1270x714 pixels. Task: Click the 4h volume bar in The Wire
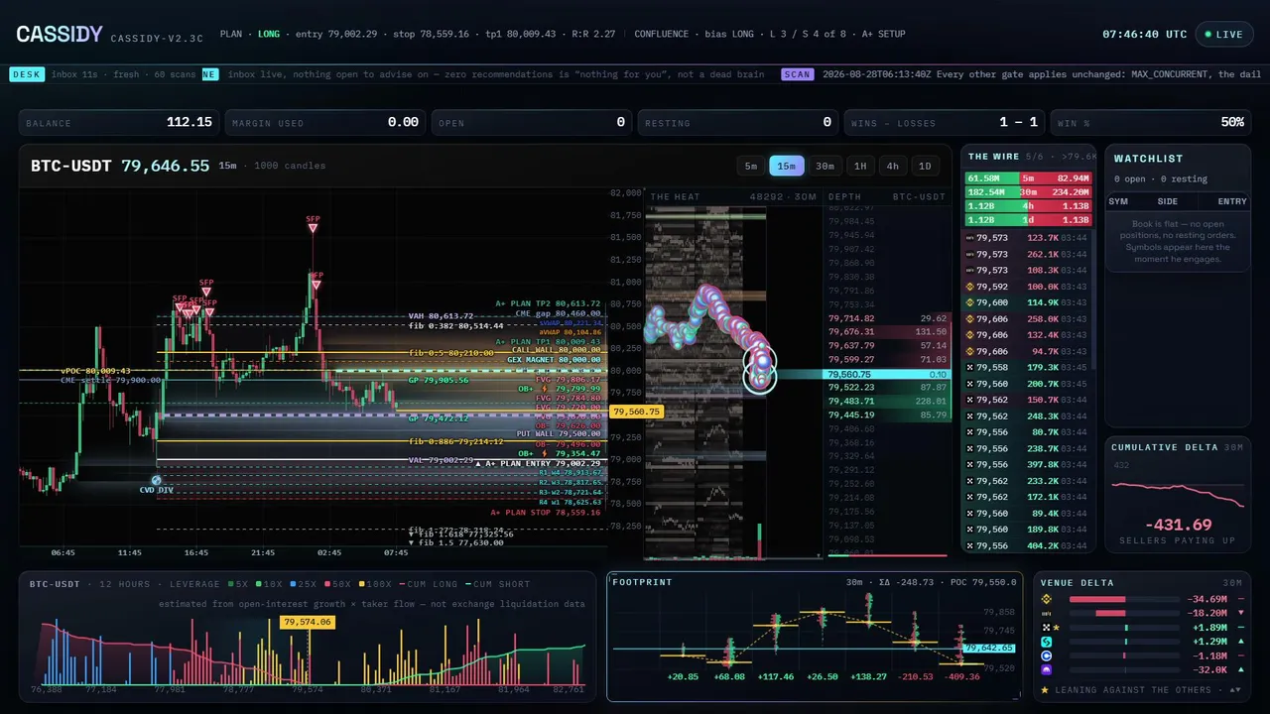[x=1029, y=205]
